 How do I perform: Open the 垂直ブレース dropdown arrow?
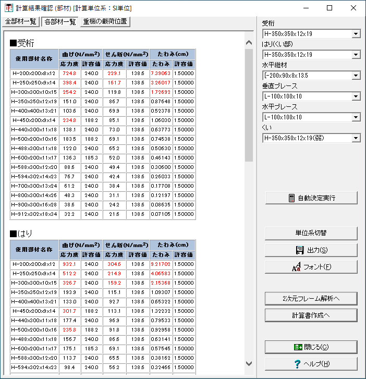coord(356,96)
